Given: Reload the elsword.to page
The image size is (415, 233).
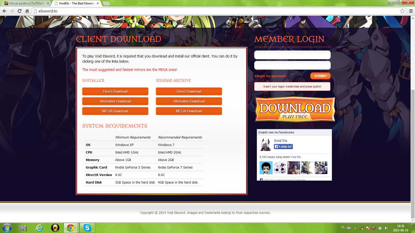Looking at the screenshot, I should click(x=19, y=11).
